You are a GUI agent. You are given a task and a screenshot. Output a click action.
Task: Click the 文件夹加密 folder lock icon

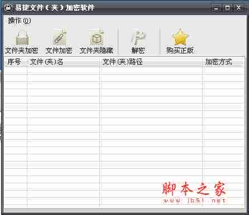pos(22,38)
